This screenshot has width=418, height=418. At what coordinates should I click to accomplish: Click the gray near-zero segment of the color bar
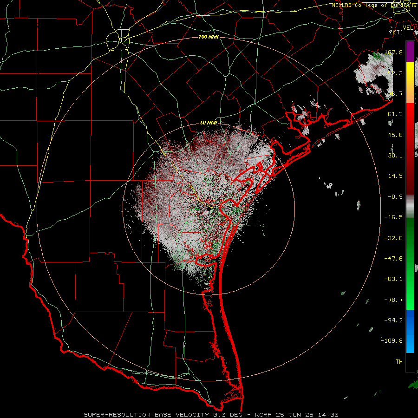(x=410, y=206)
